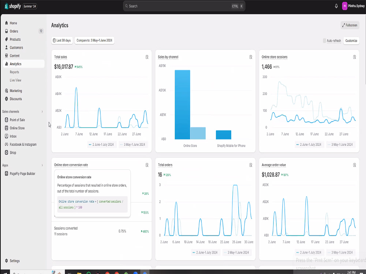The width and height of the screenshot is (366, 274).
Task: Open the Orders menu item
Action: [x=23, y=31]
